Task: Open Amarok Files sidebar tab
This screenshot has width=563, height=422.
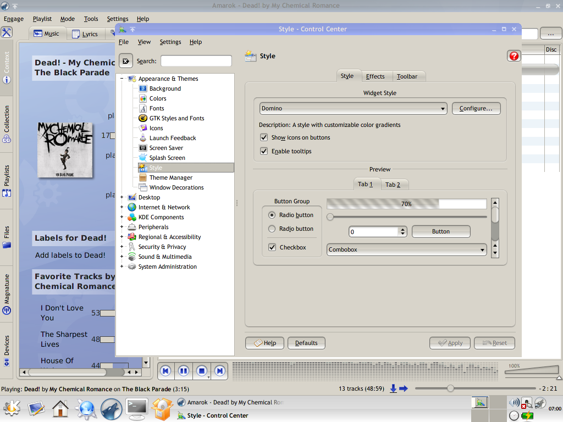Action: point(7,237)
